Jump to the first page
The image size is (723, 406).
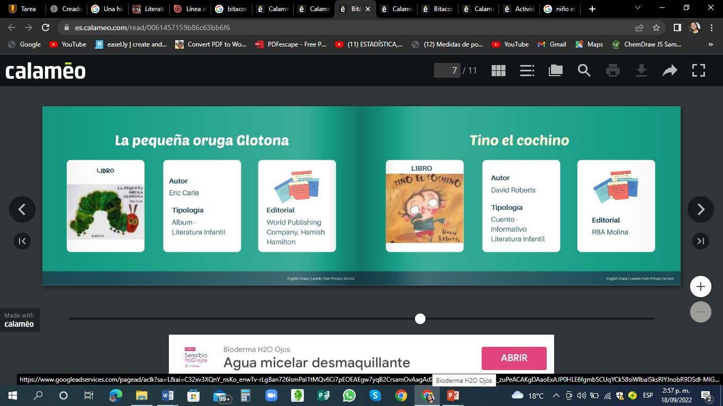(22, 241)
